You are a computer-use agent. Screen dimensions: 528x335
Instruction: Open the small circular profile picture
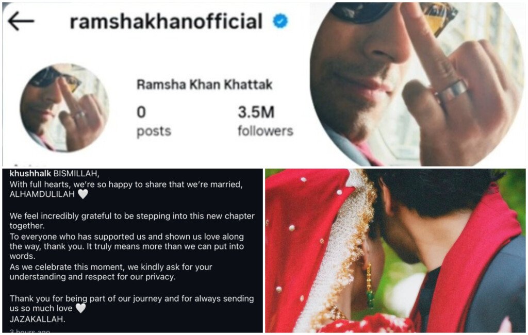point(64,108)
